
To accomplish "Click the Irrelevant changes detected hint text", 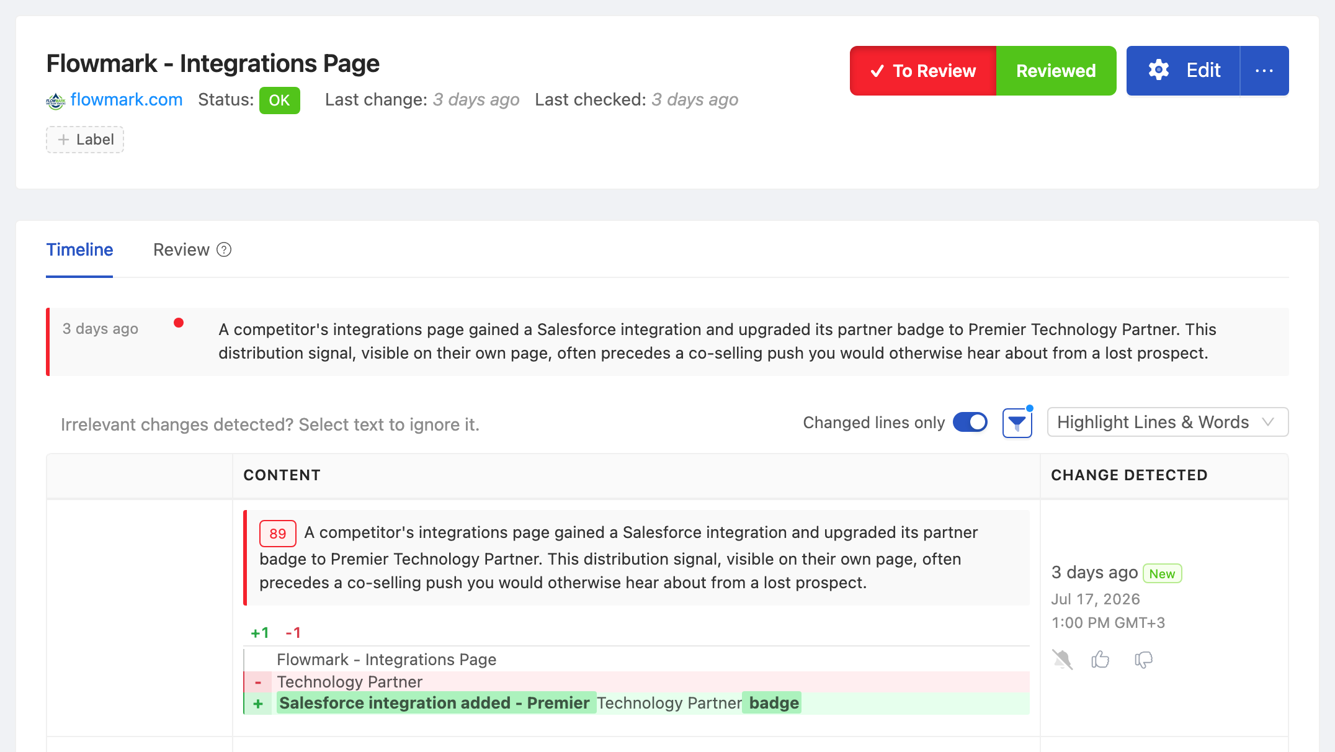I will [270, 425].
